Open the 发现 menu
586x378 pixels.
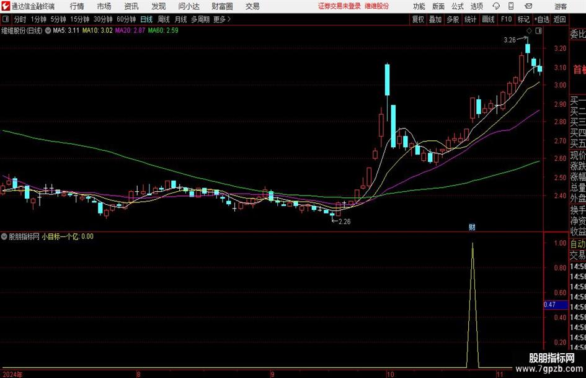[x=159, y=6]
